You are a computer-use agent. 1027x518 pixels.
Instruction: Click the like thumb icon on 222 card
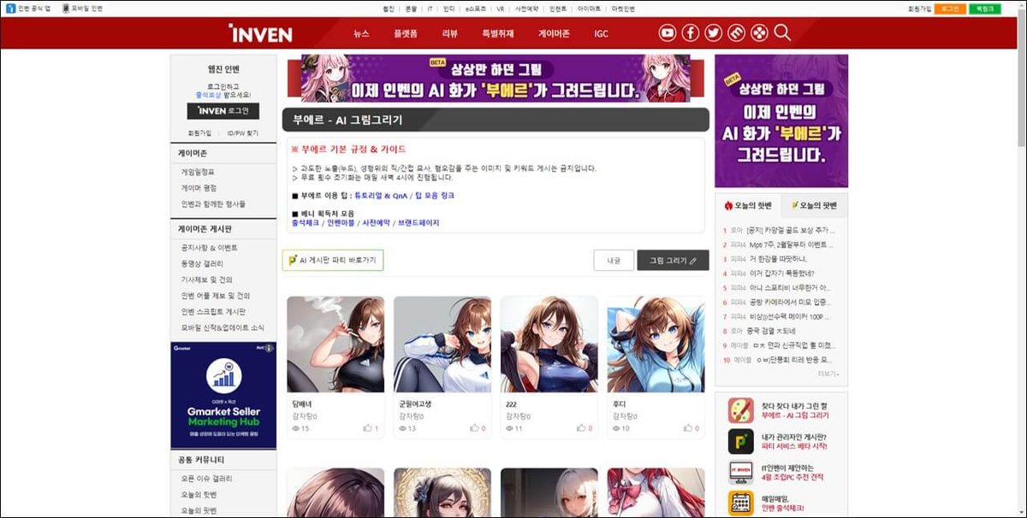[x=582, y=427]
